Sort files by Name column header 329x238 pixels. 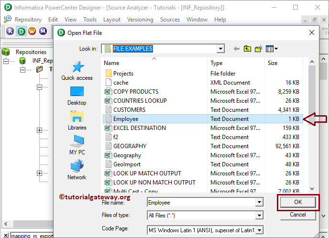coord(155,63)
